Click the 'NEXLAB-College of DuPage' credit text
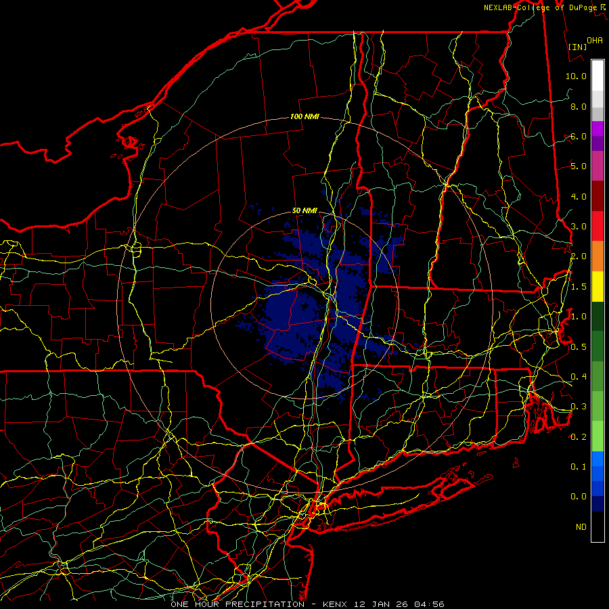Viewport: 609px width, 609px height. click(x=540, y=7)
